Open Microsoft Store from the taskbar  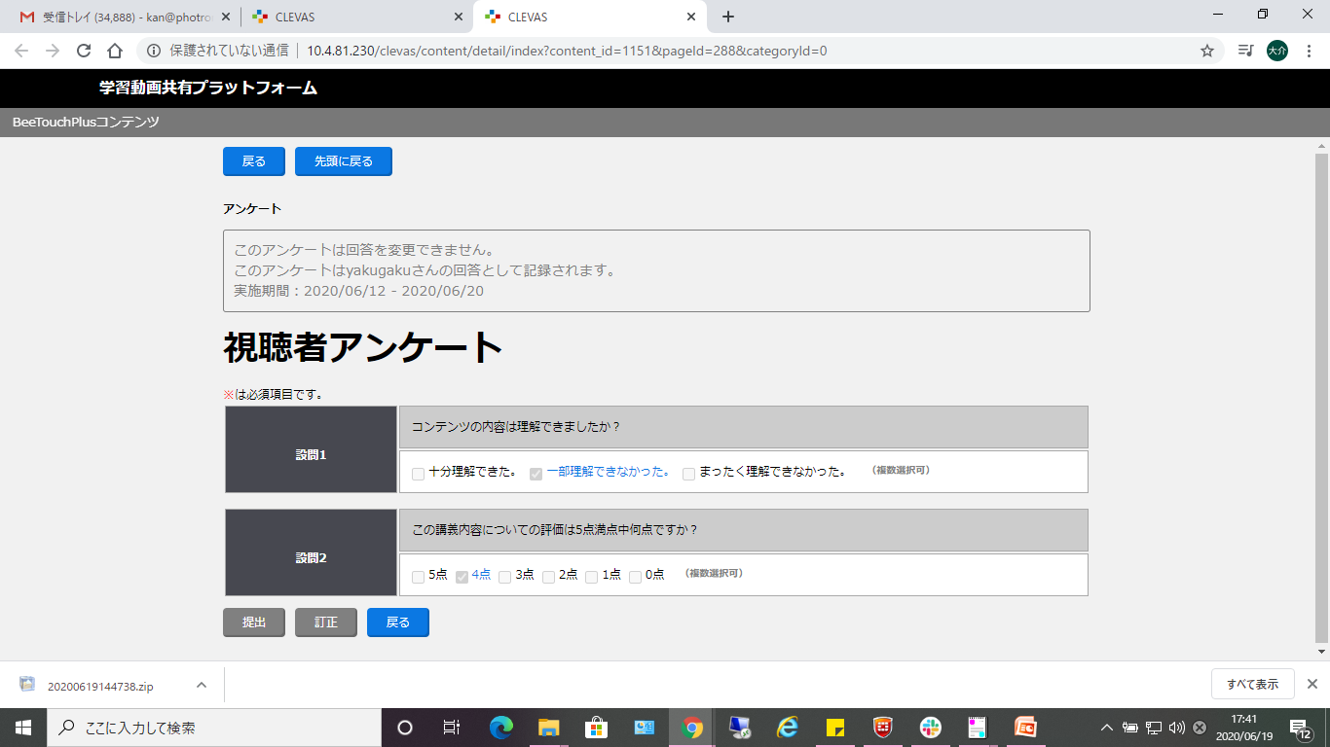[596, 728]
